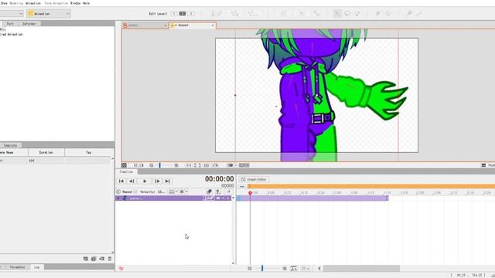The width and height of the screenshot is (495, 278).
Task: Step forward one frame in the timeline
Action: 157,181
